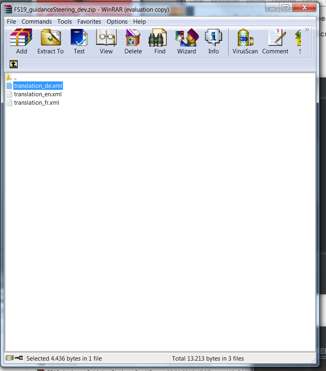Add archive Comment
Image resolution: width=326 pixels, height=371 pixels.
275,41
